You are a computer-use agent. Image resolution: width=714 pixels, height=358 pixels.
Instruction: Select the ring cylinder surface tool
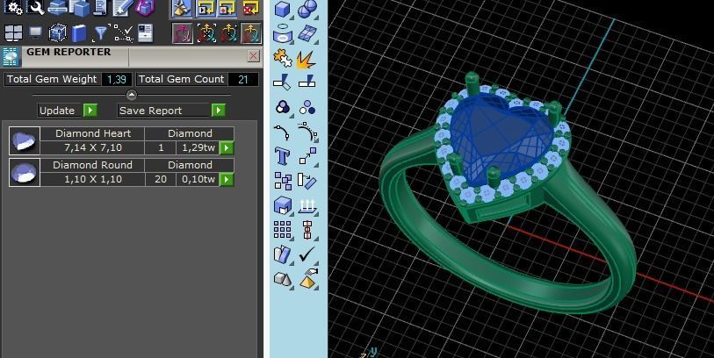click(283, 34)
